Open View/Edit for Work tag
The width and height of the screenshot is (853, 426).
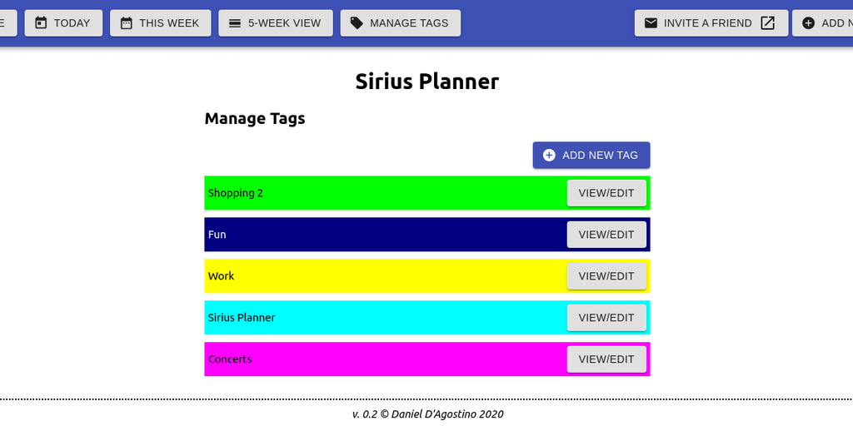click(x=606, y=276)
